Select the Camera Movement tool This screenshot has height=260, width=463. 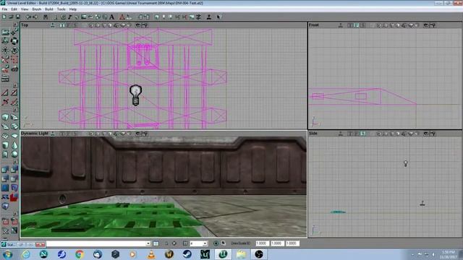point(5,32)
